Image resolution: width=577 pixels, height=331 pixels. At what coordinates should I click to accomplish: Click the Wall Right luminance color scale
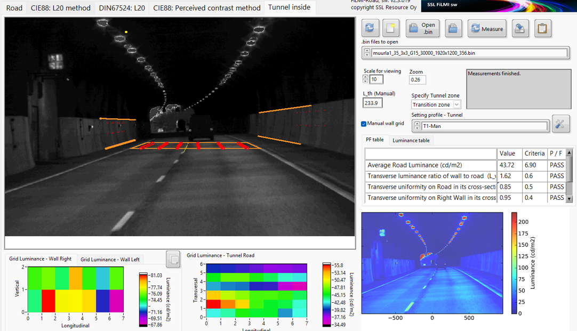click(x=143, y=300)
